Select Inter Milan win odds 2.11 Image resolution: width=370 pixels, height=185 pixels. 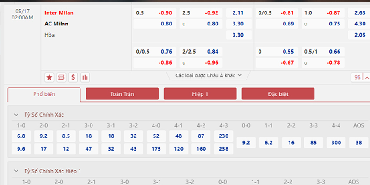pos(239,13)
